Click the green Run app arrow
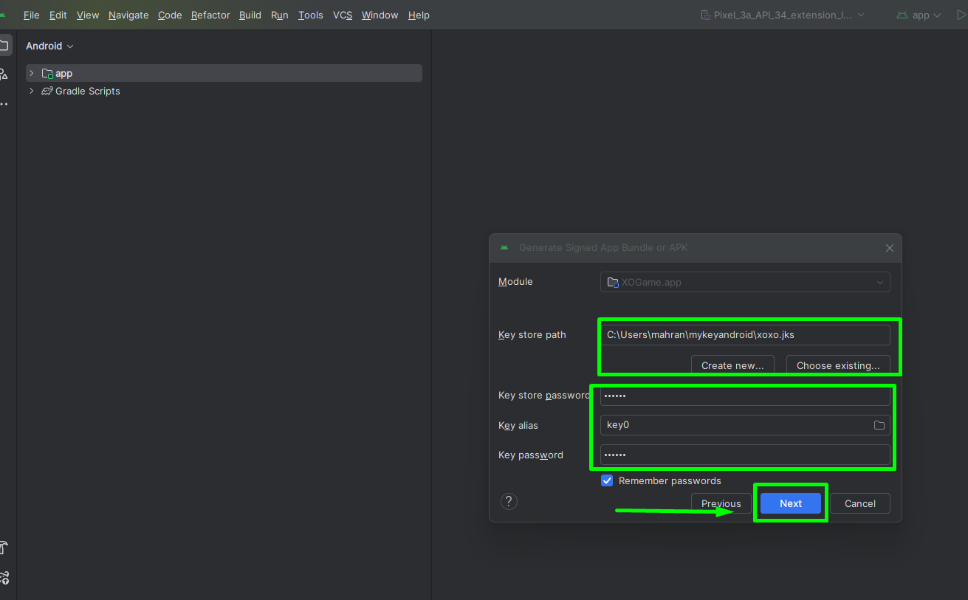Image resolution: width=968 pixels, height=600 pixels. 961,15
